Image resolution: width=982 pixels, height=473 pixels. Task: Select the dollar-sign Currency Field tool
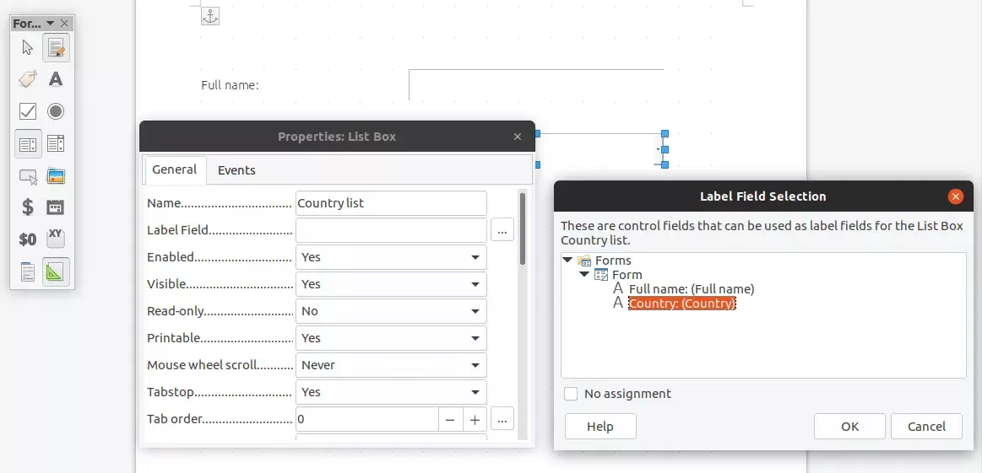coord(28,207)
